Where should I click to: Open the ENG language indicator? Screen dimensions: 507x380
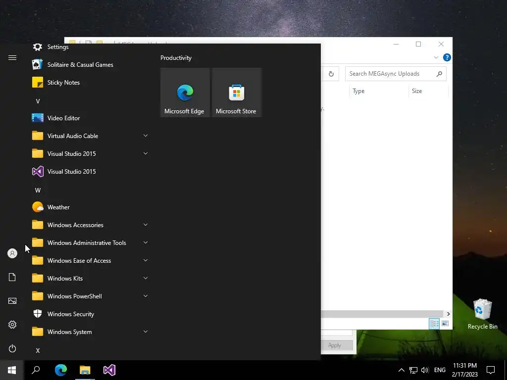[x=440, y=370]
